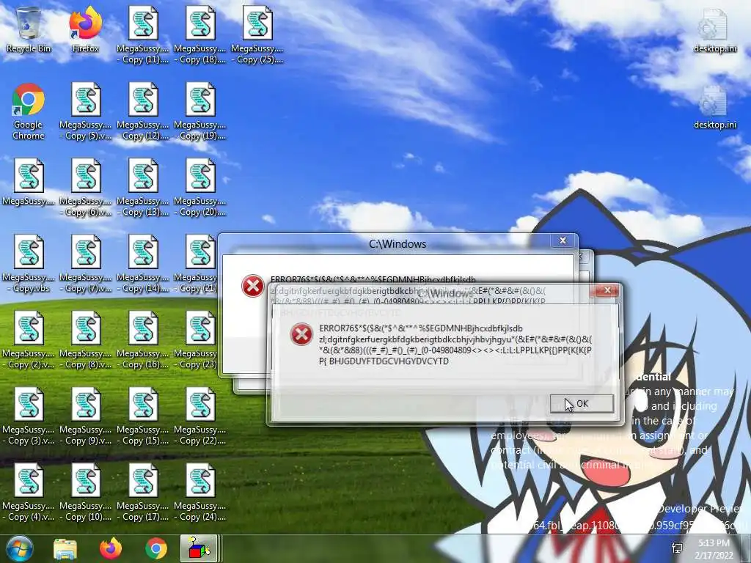Click MegaSussy - Copy (13) icon
The width and height of the screenshot is (751, 563).
pos(143,187)
